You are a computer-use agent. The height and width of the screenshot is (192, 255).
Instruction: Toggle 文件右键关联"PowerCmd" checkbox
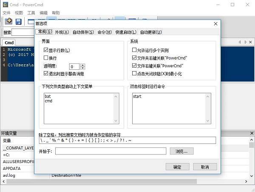click(134, 66)
